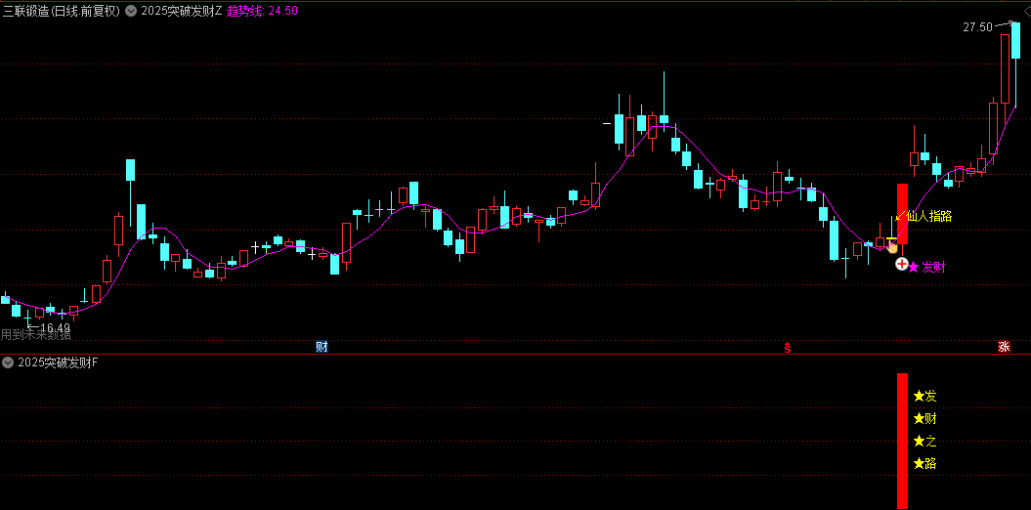Click the tall red candlestick before the 27.50 high
The width and height of the screenshot is (1031, 510).
(1005, 68)
